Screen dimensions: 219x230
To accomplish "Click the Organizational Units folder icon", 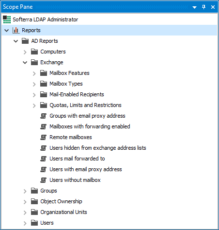I will pos(34,212).
